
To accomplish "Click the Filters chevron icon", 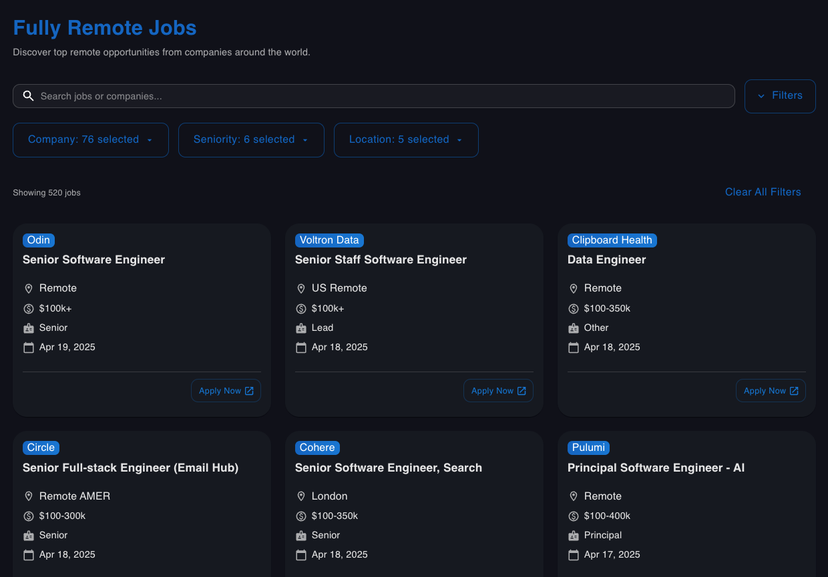I will [x=761, y=96].
